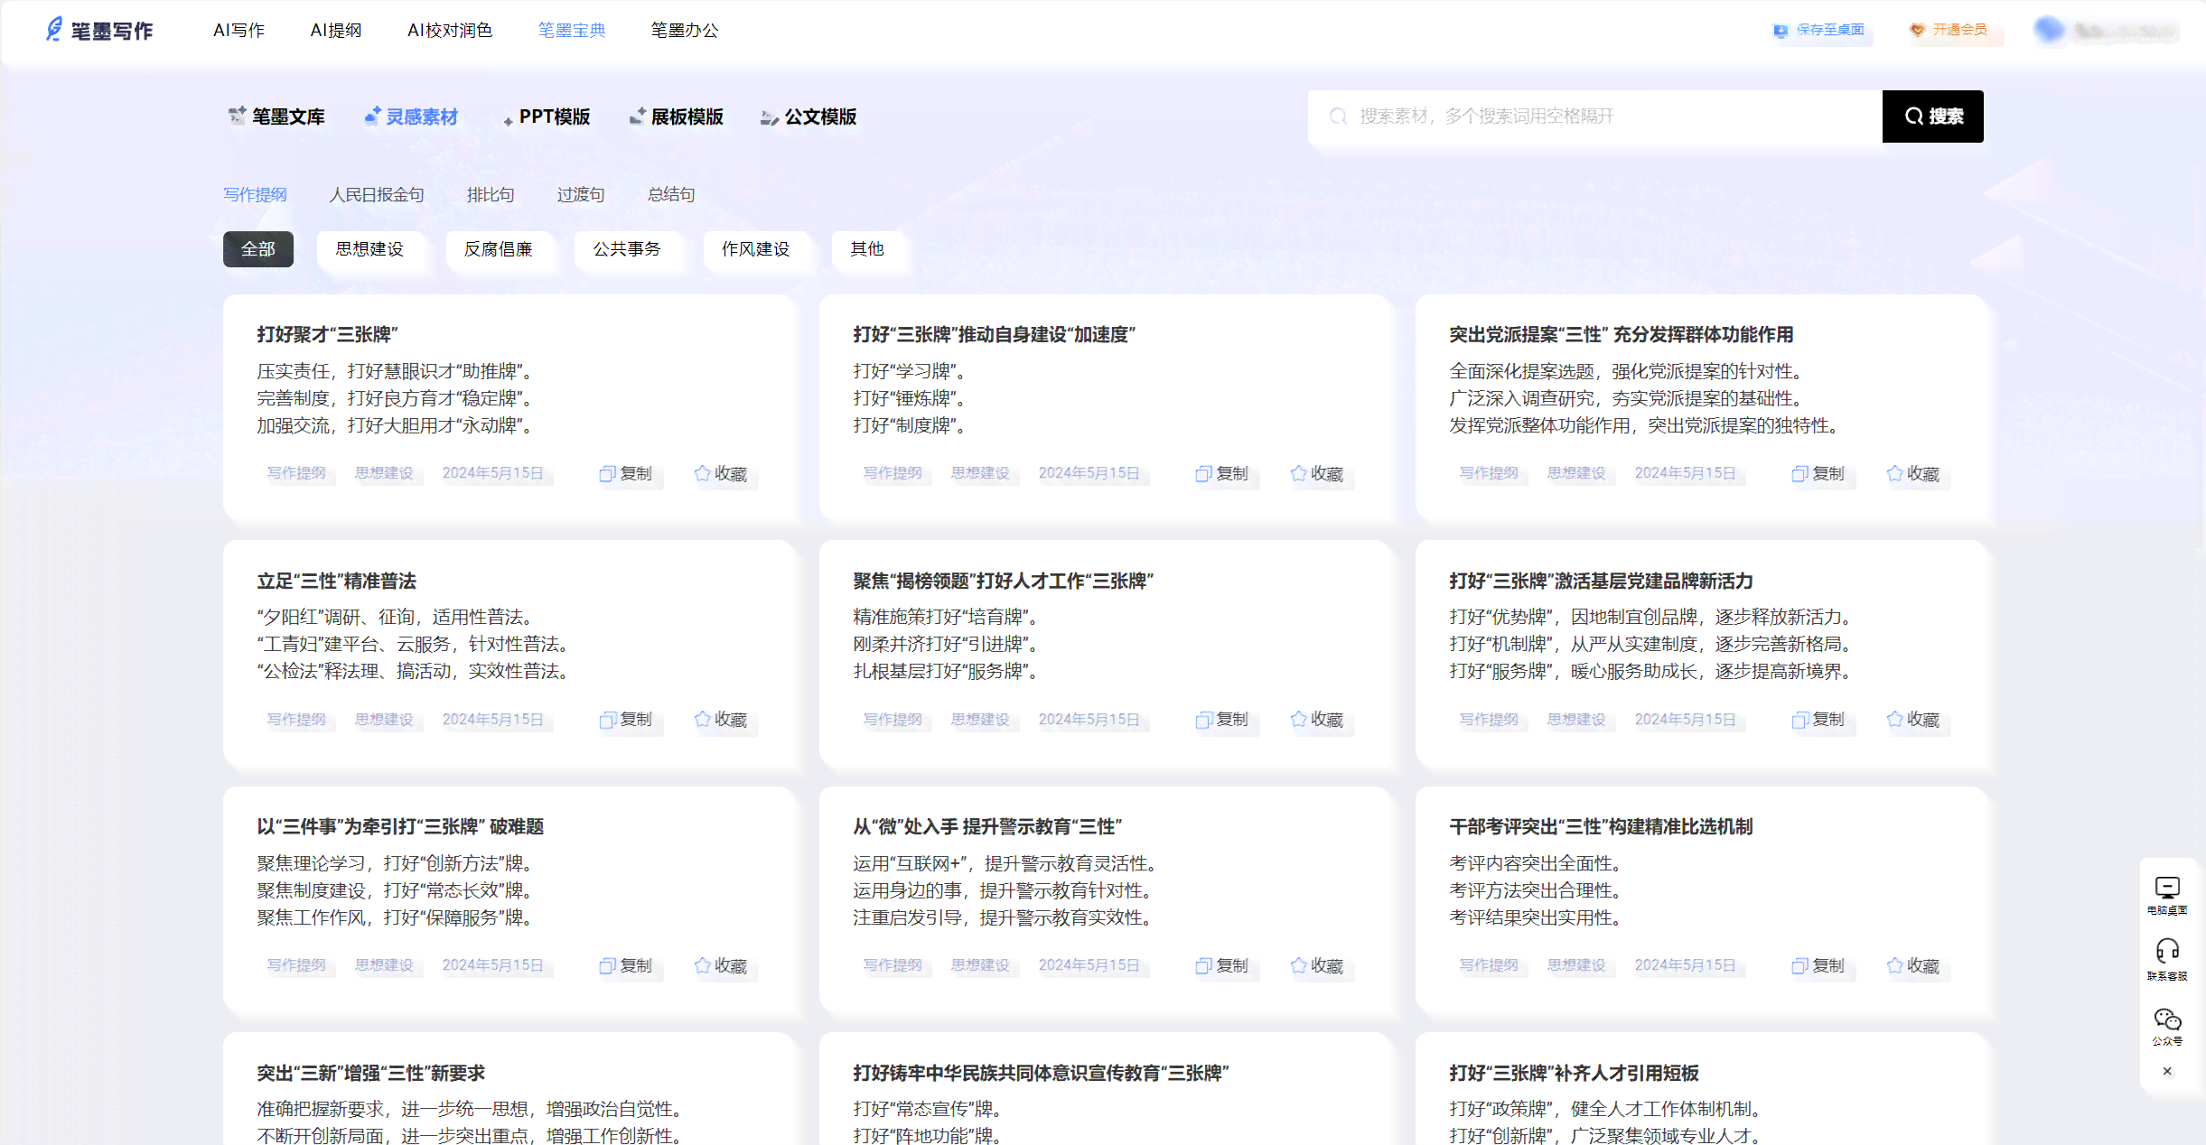Open title 立足"三性"精准普法

[336, 581]
